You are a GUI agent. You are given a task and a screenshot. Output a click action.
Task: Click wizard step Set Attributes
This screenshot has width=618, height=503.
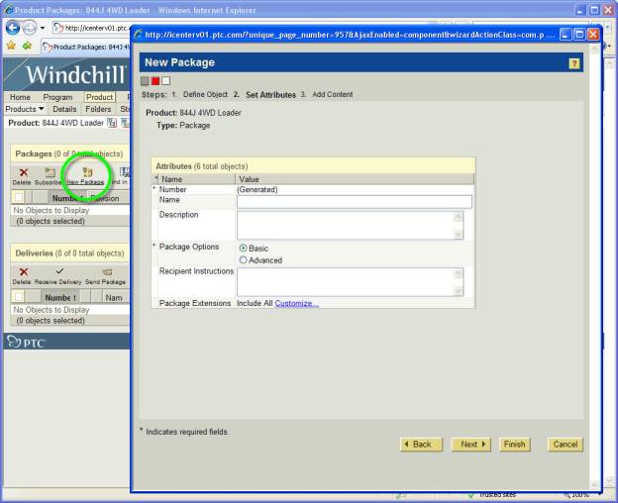tap(270, 94)
